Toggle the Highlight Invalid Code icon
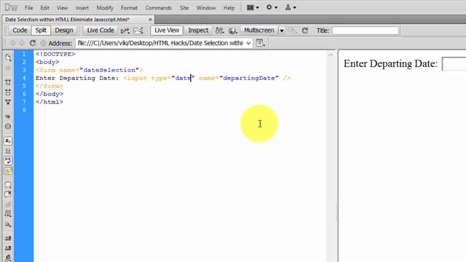 8,151
